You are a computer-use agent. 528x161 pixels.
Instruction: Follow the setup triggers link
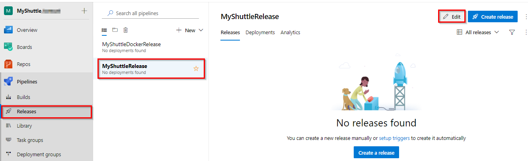pyautogui.click(x=394, y=138)
